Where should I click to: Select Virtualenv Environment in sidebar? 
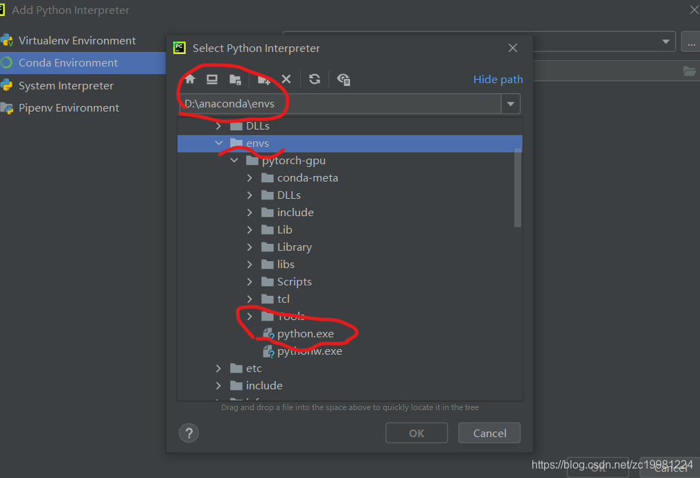(x=77, y=41)
